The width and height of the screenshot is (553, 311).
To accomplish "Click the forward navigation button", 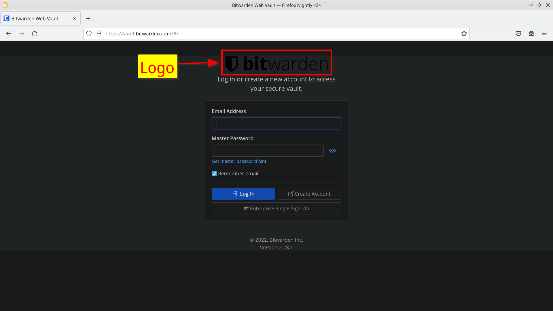I will (x=22, y=33).
